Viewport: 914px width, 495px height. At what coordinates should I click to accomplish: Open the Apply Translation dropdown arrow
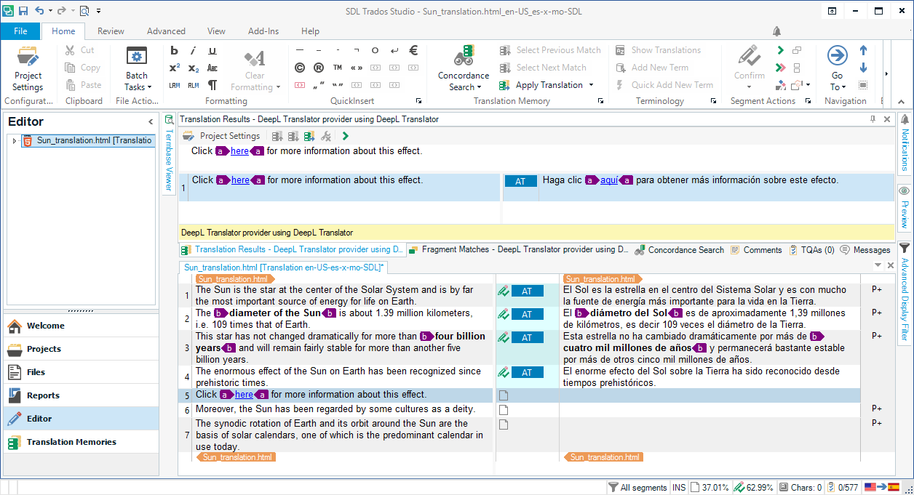click(x=591, y=85)
